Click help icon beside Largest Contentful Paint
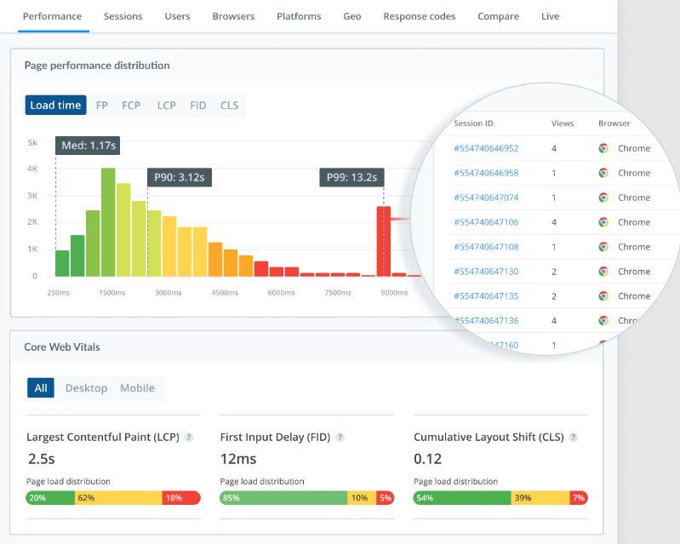This screenshot has width=680, height=544. 189,438
